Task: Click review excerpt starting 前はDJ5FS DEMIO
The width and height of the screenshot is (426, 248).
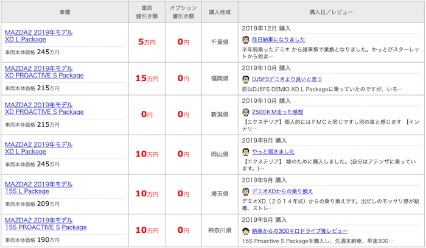Action: (x=322, y=89)
